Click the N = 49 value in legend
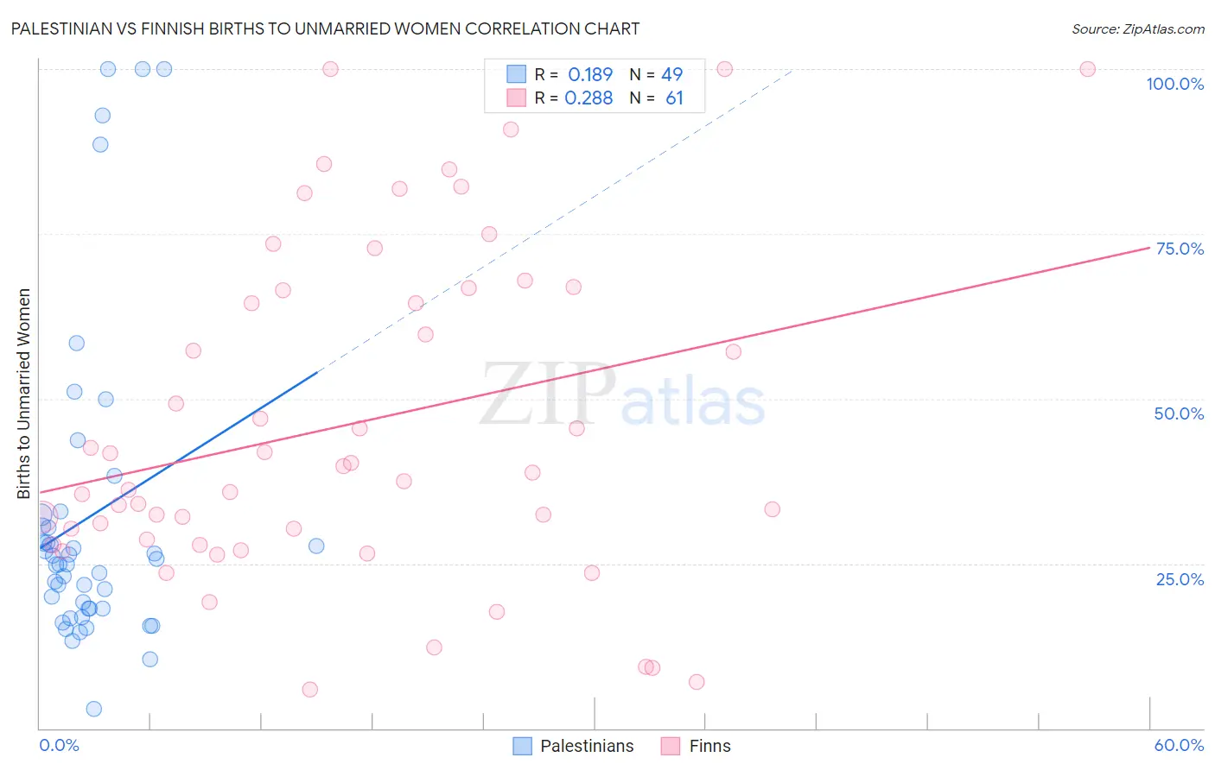This screenshot has width=1215, height=770. click(x=656, y=74)
